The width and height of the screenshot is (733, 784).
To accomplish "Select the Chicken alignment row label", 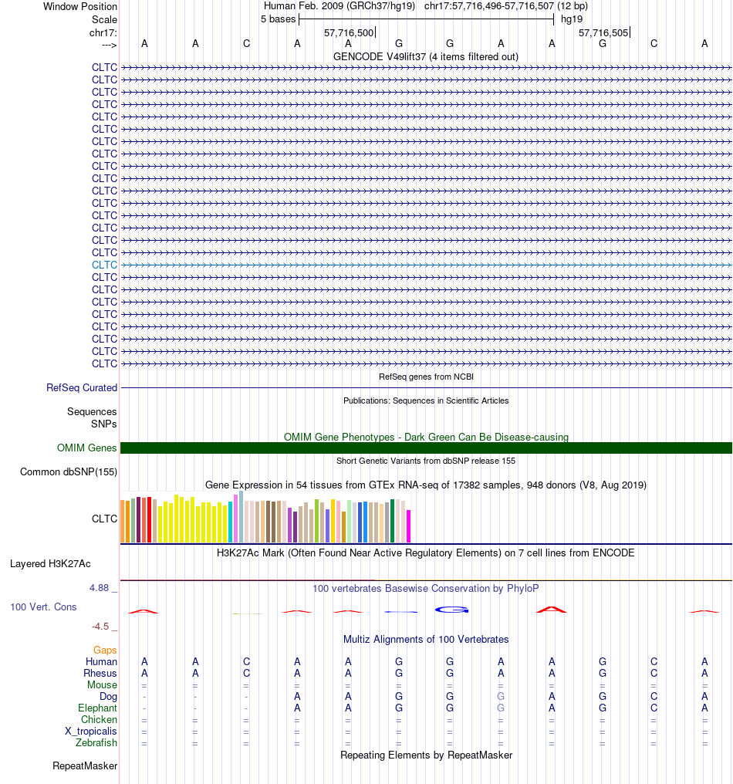I will click(x=99, y=719).
